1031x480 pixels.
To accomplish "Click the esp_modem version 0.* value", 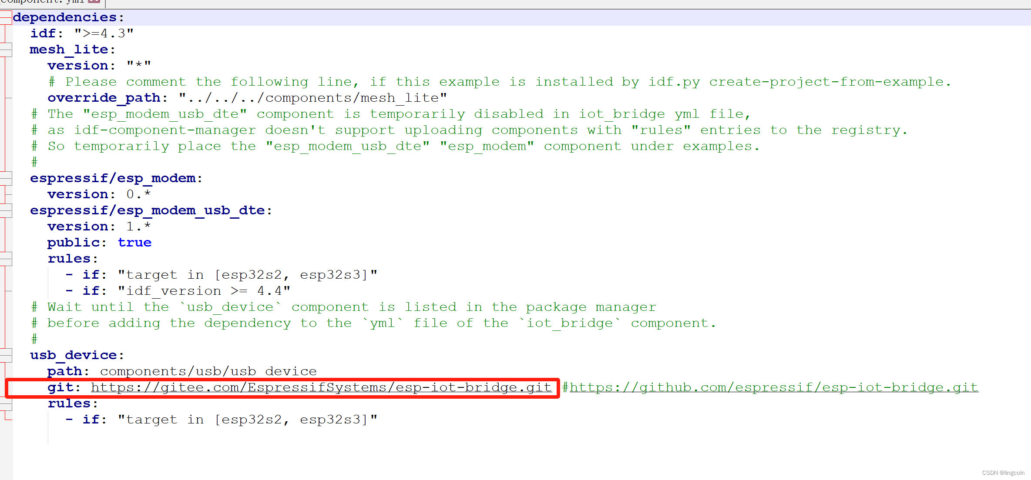I will point(138,194).
